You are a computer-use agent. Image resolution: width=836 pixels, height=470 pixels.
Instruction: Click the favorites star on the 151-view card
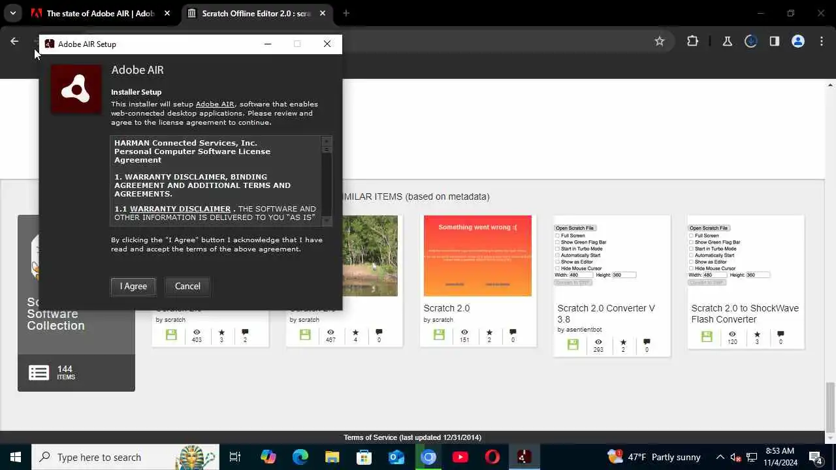(489, 332)
